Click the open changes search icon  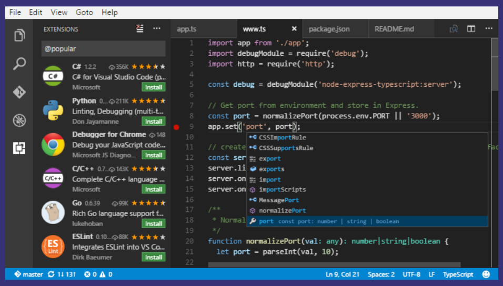pyautogui.click(x=454, y=29)
